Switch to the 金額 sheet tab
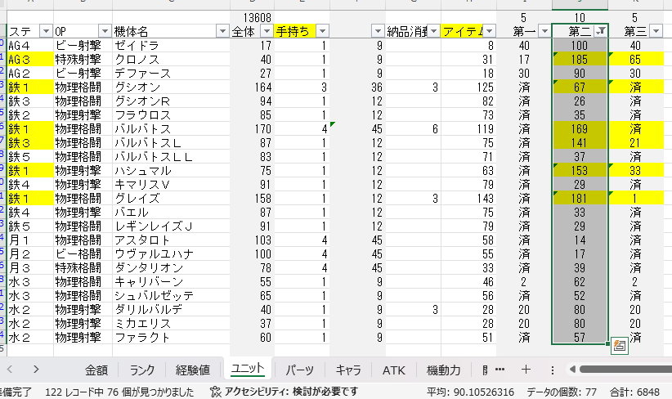 [96, 370]
